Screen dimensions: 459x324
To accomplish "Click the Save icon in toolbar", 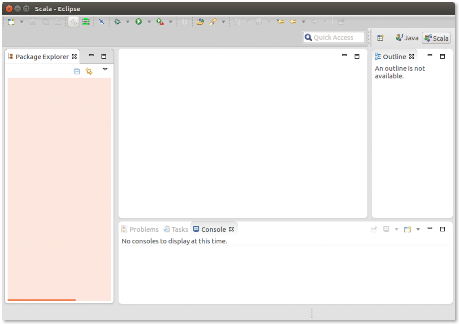I will [33, 22].
